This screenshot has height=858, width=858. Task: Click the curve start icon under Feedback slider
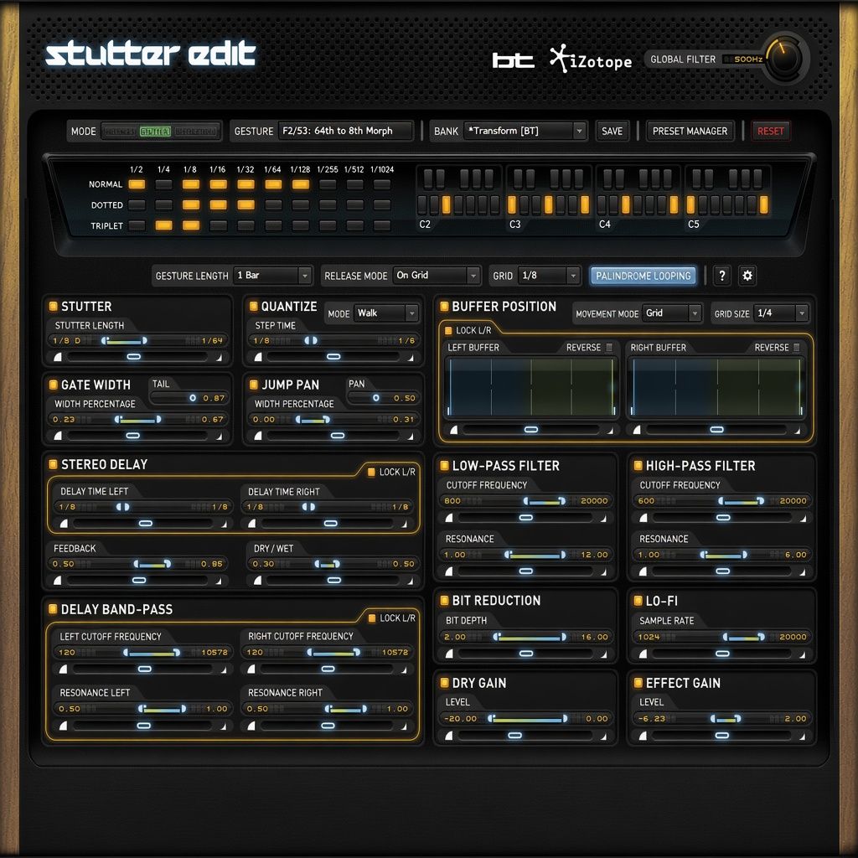(58, 581)
